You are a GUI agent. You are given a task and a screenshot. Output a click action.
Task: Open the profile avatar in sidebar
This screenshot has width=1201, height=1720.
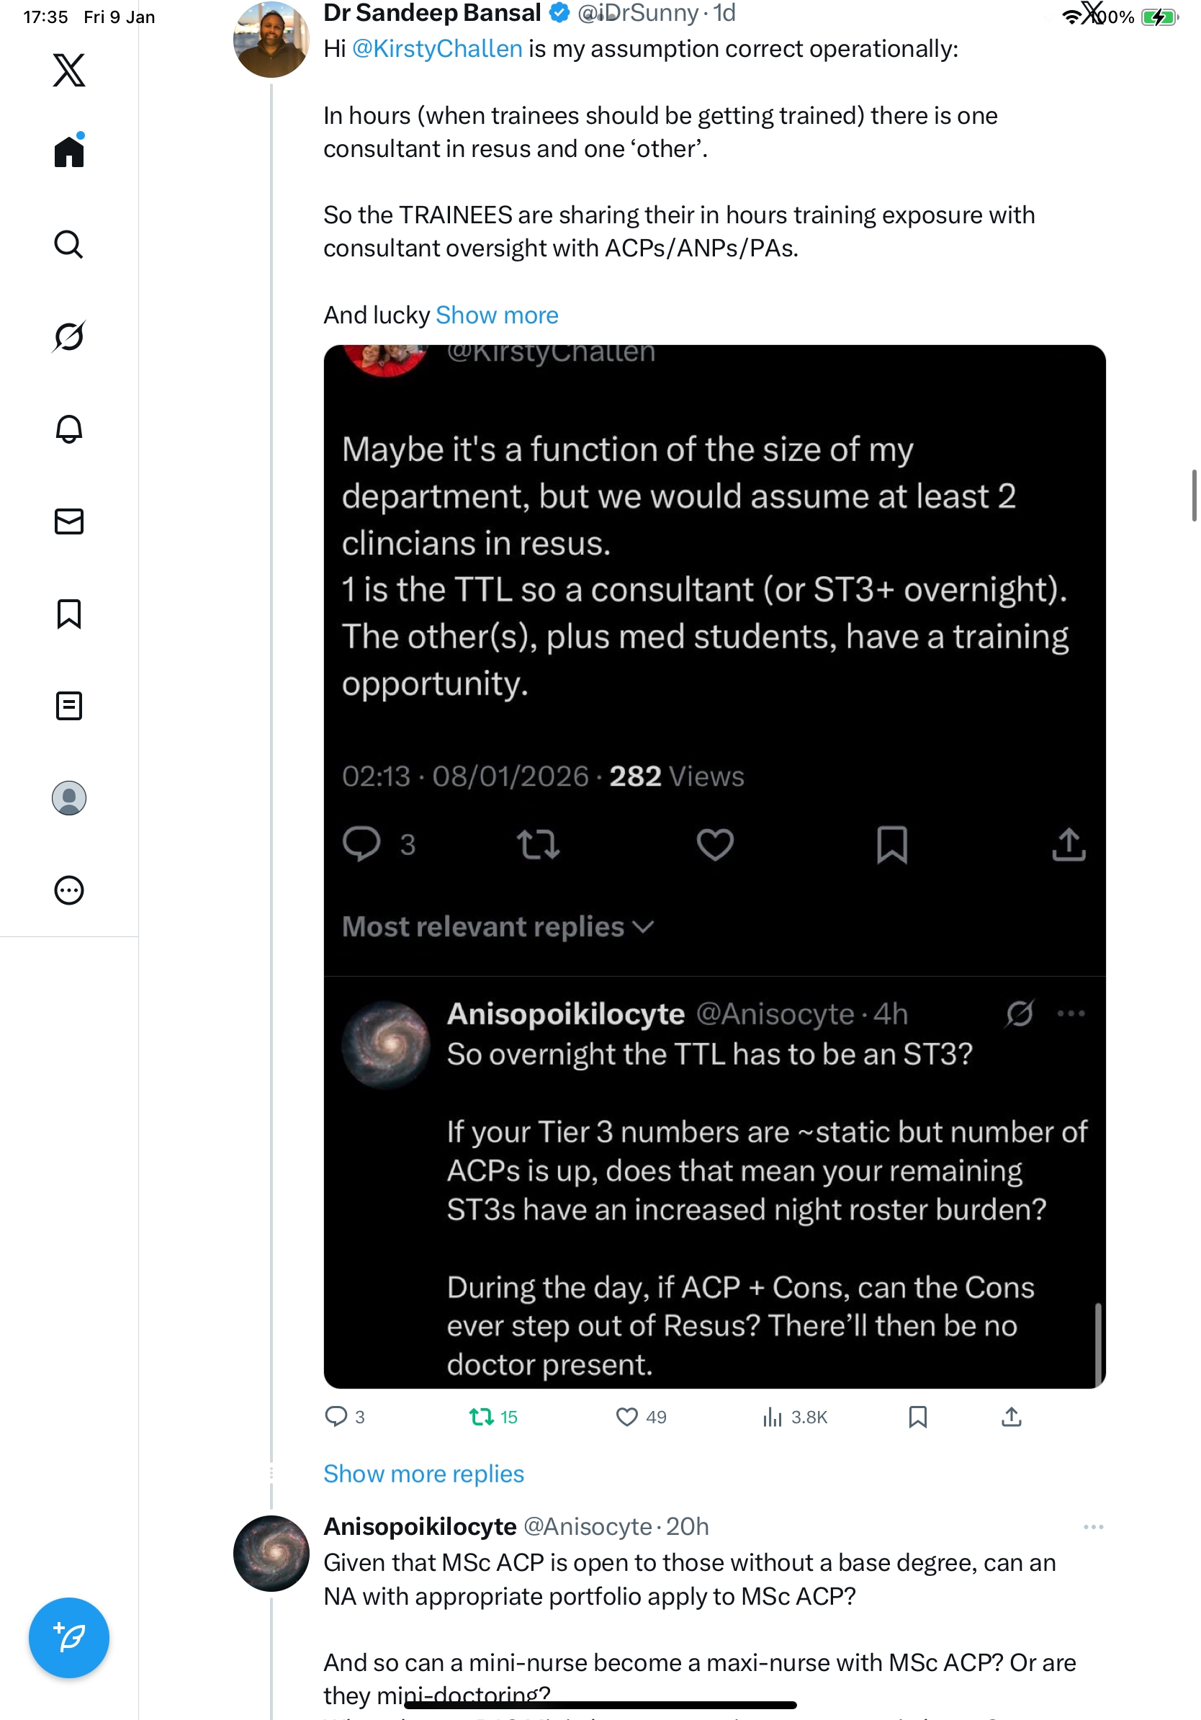pos(69,798)
